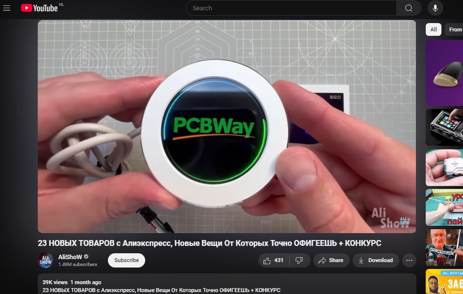The height and width of the screenshot is (294, 463).
Task: Open the yellow bearded man video thumbnail
Action: [444, 282]
